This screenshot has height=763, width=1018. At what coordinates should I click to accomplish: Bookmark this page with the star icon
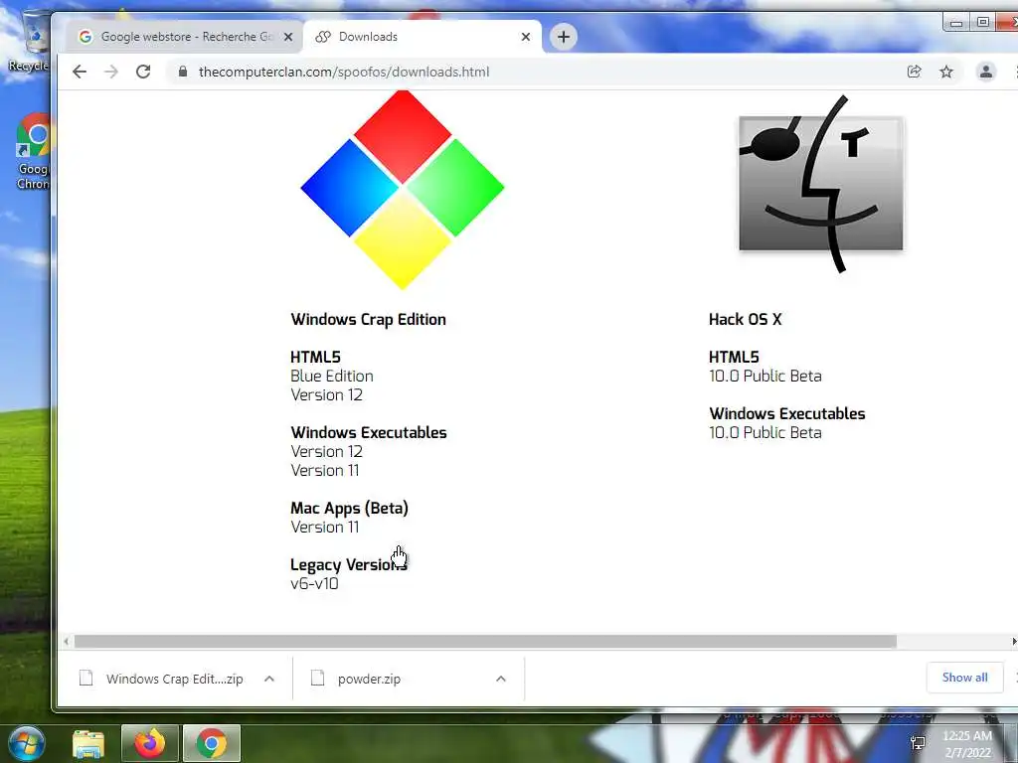[x=946, y=72]
